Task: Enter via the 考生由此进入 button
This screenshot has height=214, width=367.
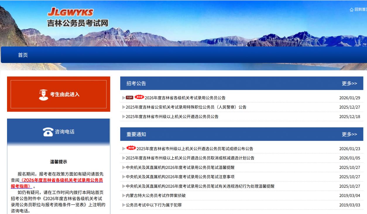Action: 59,94
